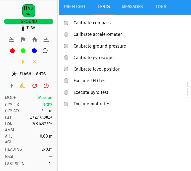Image resolution: width=191 pixels, height=171 pixels.
Task: Click the battery icon next to 11.6V
Action: coord(23,28)
